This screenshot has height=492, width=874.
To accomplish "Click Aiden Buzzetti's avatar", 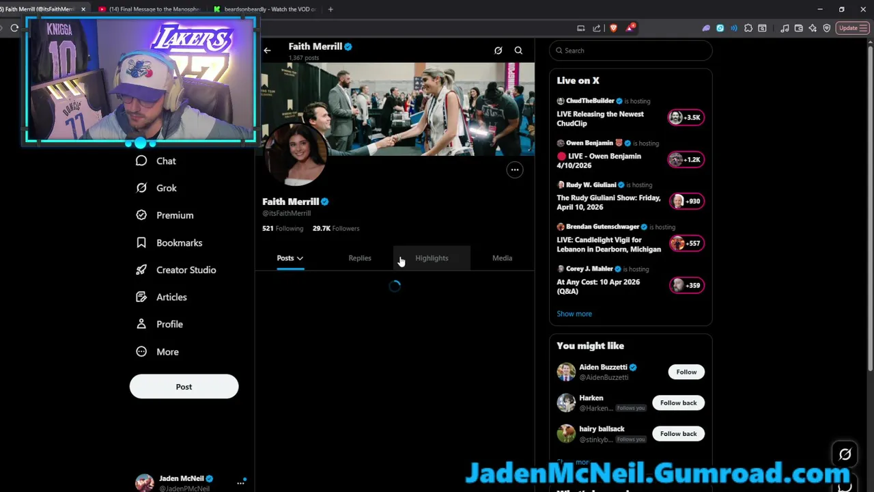I will pyautogui.click(x=566, y=372).
